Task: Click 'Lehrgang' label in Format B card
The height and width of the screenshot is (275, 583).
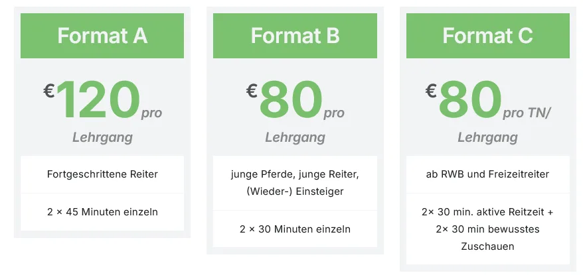Action: point(295,138)
